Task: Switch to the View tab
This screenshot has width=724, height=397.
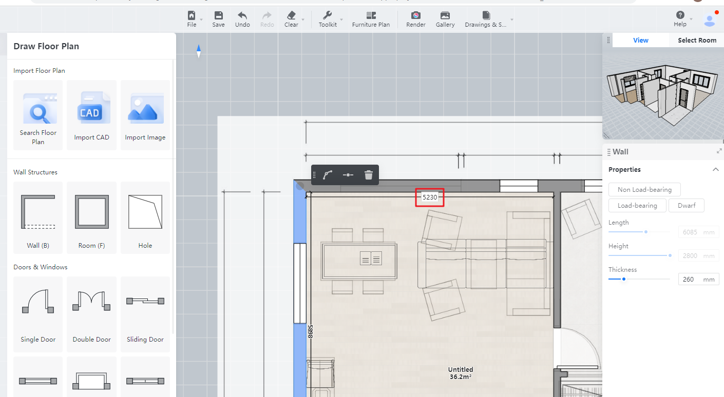Action: (x=640, y=41)
